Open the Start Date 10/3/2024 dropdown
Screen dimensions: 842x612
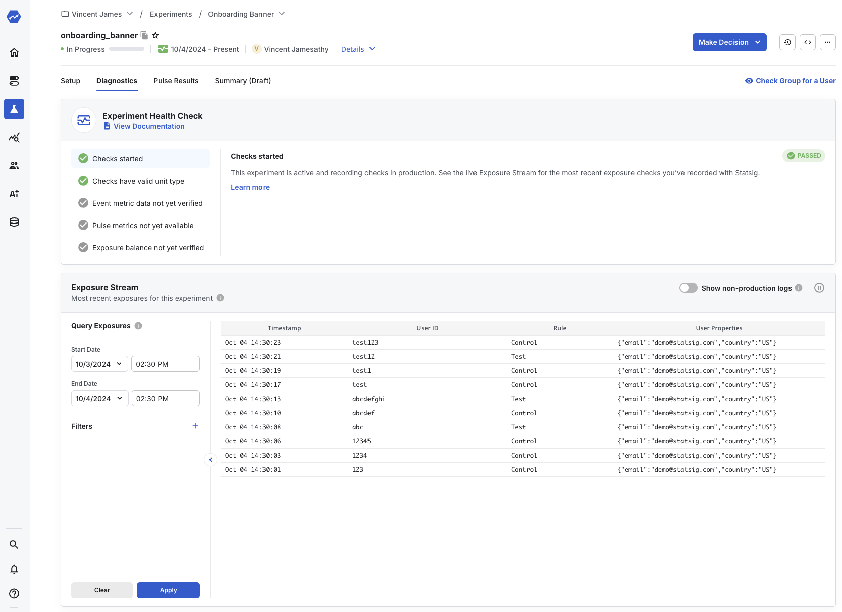(x=99, y=364)
